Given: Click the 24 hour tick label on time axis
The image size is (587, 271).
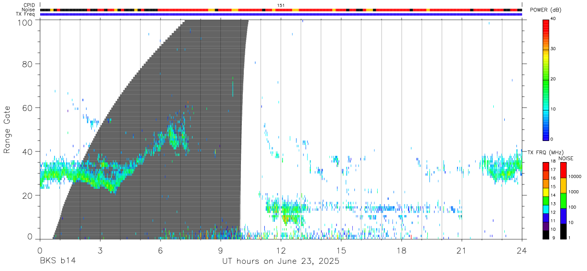Looking at the screenshot, I should (522, 250).
